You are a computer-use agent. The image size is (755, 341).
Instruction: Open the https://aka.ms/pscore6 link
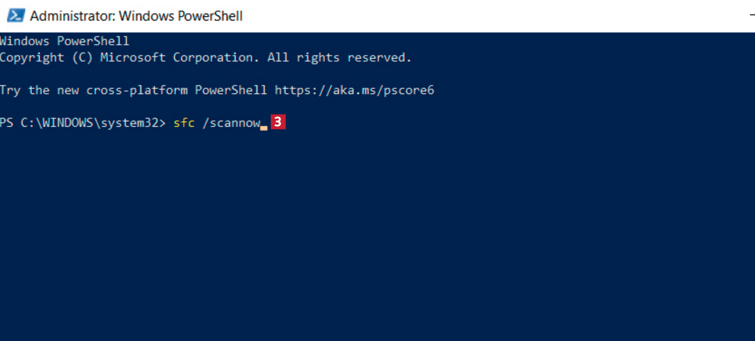pos(354,90)
